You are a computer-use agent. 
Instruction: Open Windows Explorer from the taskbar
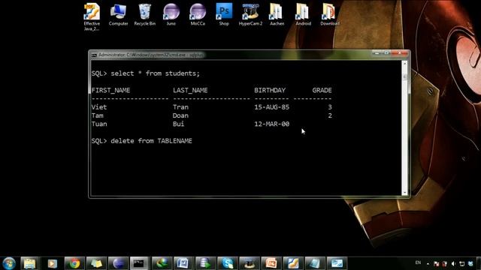[x=30, y=263]
